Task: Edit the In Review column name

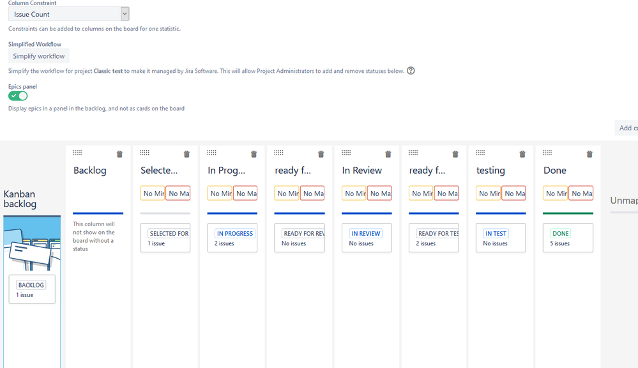Action: [361, 170]
